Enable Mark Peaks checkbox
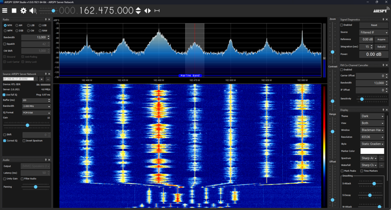Image resolution: width=391 pixels, height=210 pixels. click(x=342, y=171)
